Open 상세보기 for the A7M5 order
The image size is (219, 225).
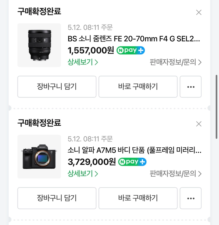pyautogui.click(x=83, y=174)
